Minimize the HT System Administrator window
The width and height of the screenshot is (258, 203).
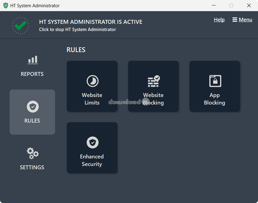click(214, 5)
